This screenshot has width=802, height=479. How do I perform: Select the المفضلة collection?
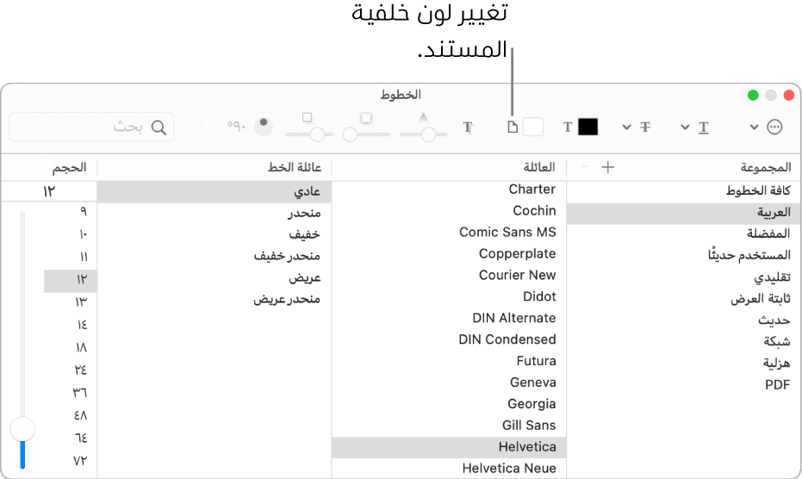click(x=768, y=233)
